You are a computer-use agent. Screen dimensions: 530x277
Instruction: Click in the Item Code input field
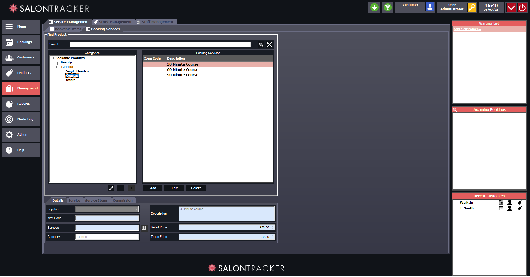coord(107,218)
